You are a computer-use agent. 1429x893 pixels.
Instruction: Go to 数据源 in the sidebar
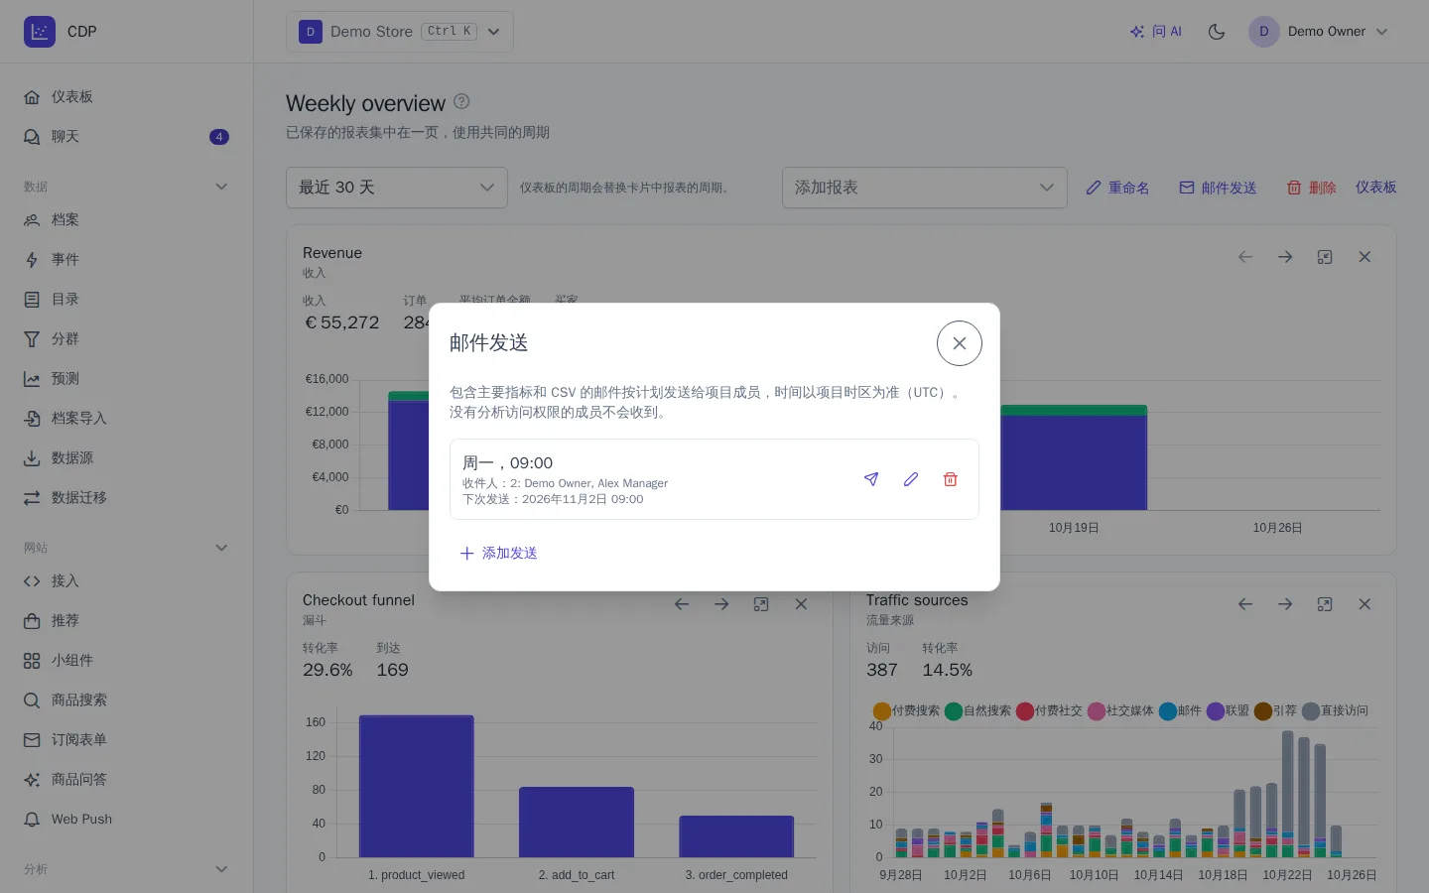127,458
